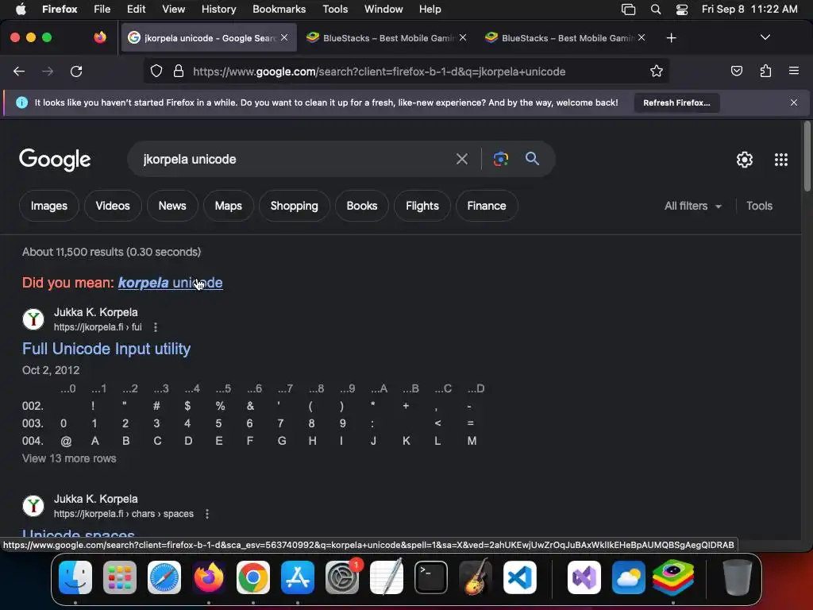Filter results by Maps
813x610 pixels.
[x=228, y=206]
